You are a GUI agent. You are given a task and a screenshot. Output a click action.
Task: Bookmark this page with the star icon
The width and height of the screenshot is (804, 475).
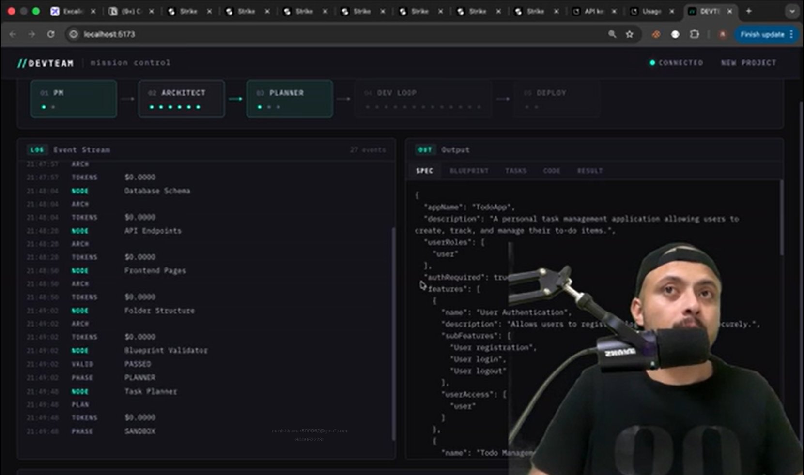pos(629,34)
